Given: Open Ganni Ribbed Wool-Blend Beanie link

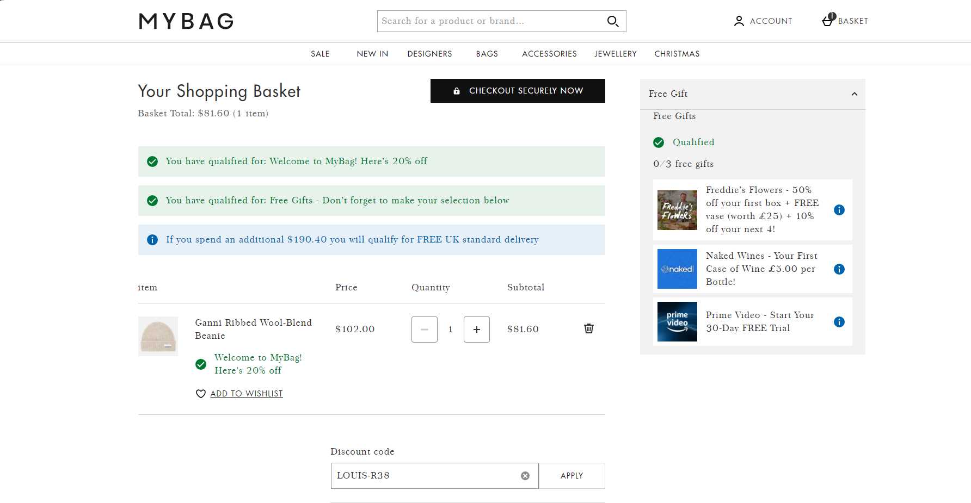Looking at the screenshot, I should click(x=254, y=329).
